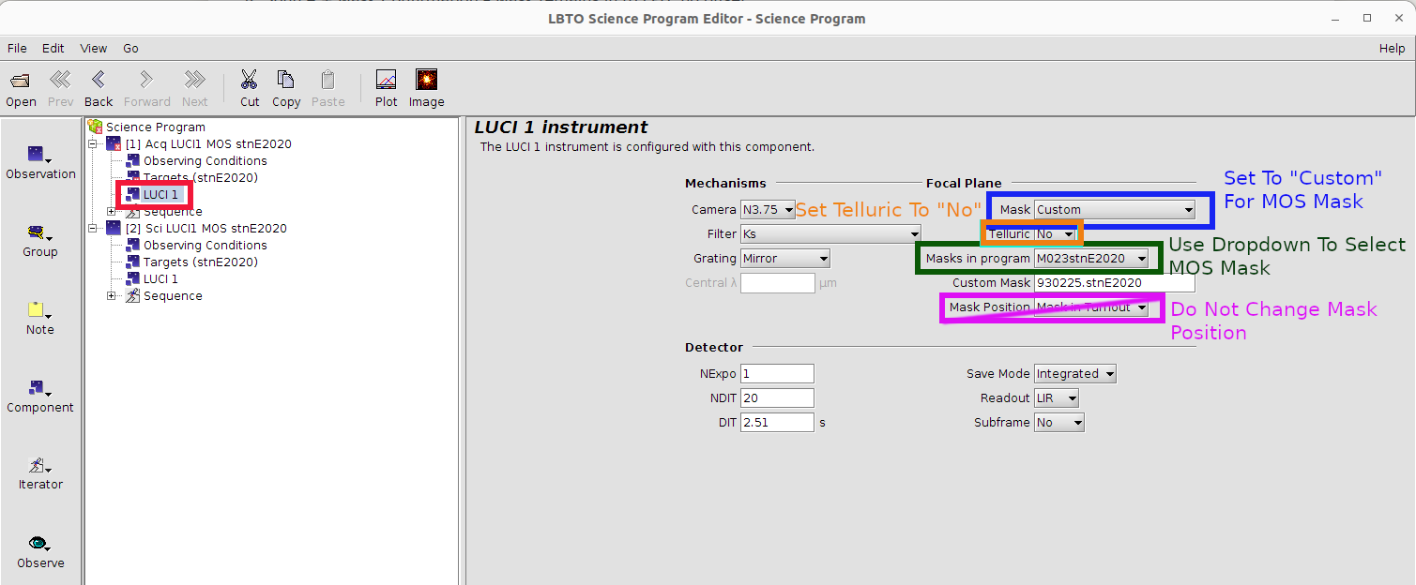Click the Observation sidebar icon
Image resolution: width=1416 pixels, height=585 pixels.
click(x=39, y=156)
